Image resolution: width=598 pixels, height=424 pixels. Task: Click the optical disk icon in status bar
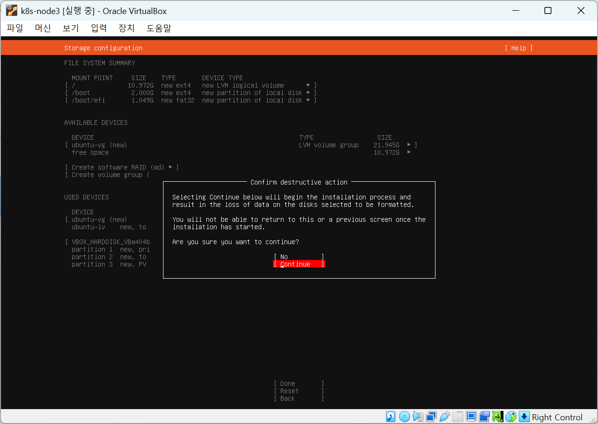click(404, 417)
